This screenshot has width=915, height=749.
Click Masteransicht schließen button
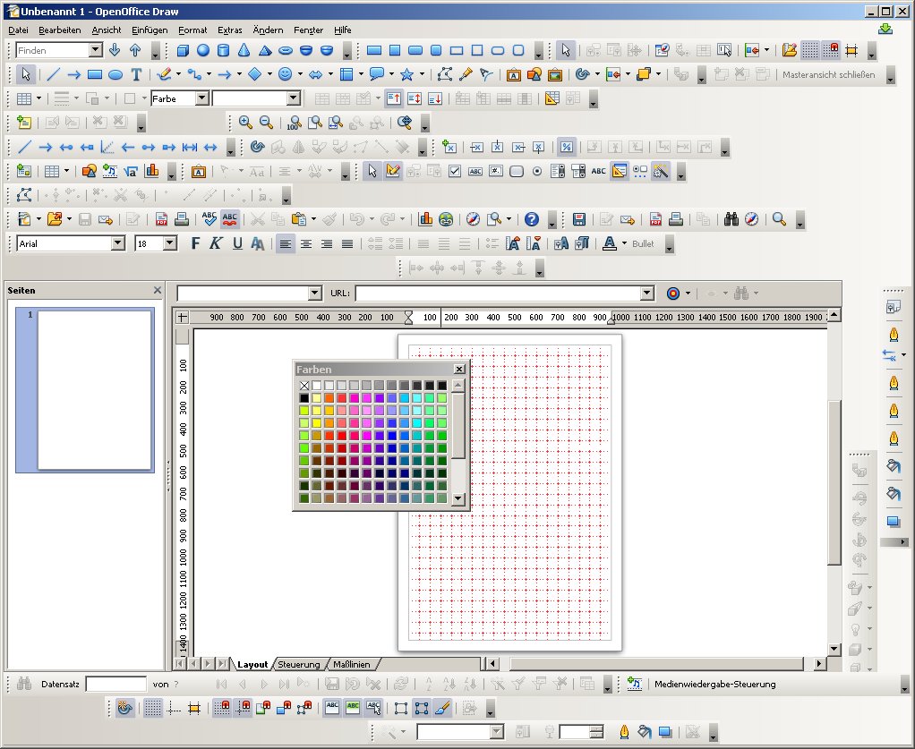tap(828, 75)
